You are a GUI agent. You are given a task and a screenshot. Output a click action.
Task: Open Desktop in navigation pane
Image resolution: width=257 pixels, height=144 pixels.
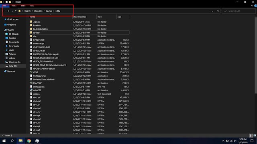(12, 38)
